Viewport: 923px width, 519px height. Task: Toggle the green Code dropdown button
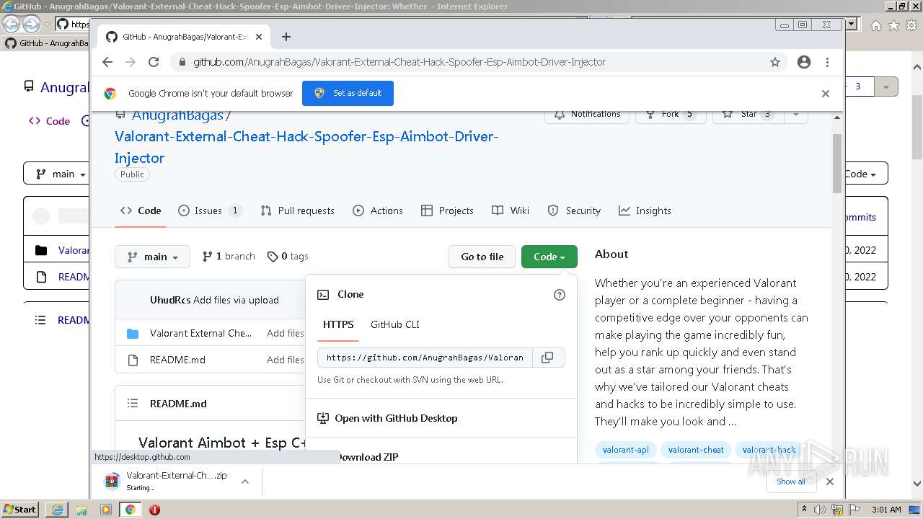(x=549, y=257)
